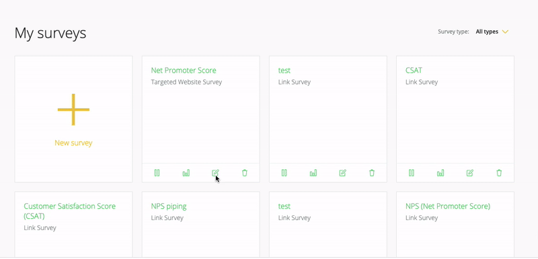This screenshot has height=259, width=538.
Task: Open NPS (Net Promoter Score) survey
Action: (x=448, y=206)
